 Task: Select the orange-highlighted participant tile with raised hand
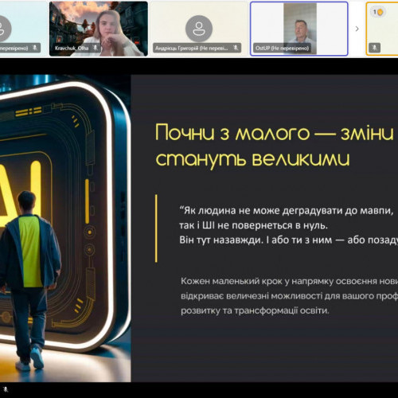pos(382,29)
